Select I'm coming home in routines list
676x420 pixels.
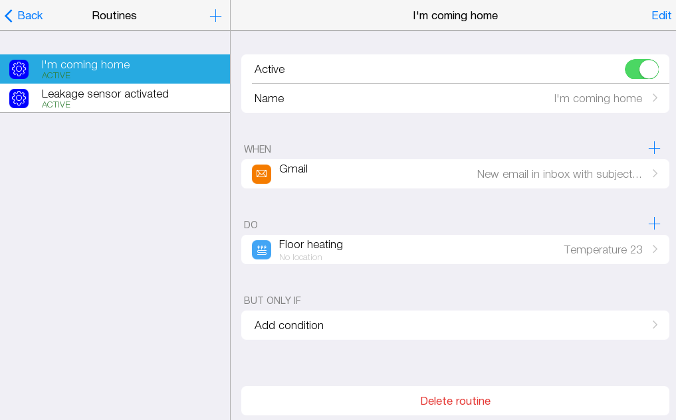pyautogui.click(x=85, y=65)
